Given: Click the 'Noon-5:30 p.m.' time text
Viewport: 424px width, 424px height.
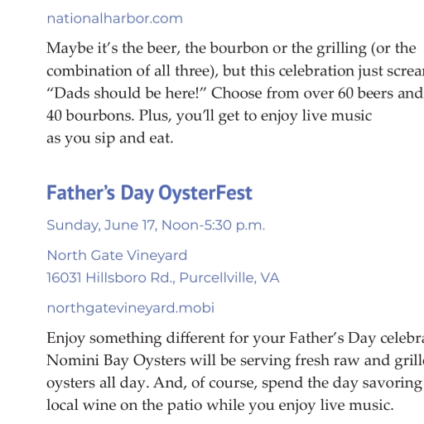Looking at the screenshot, I should click(x=214, y=225).
